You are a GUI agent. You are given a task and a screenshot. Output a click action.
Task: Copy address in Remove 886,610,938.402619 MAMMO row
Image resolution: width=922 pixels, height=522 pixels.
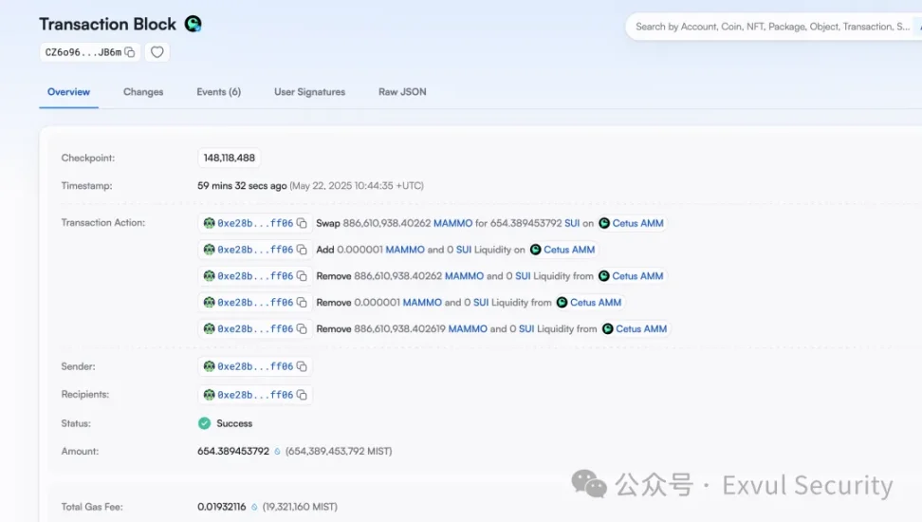(302, 329)
